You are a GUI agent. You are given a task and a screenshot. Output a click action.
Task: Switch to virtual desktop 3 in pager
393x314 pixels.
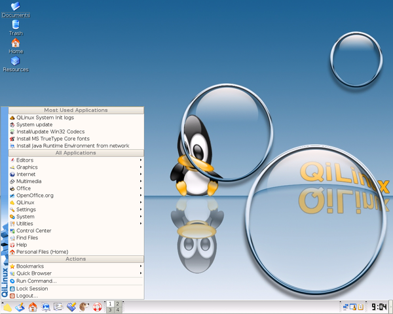[110, 310]
